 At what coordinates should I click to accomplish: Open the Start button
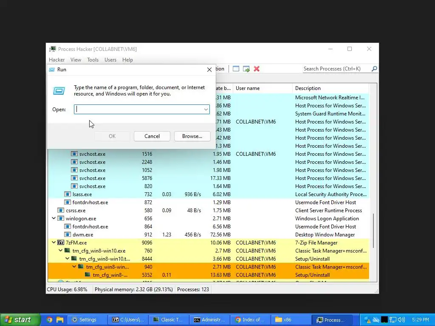[x=20, y=320]
